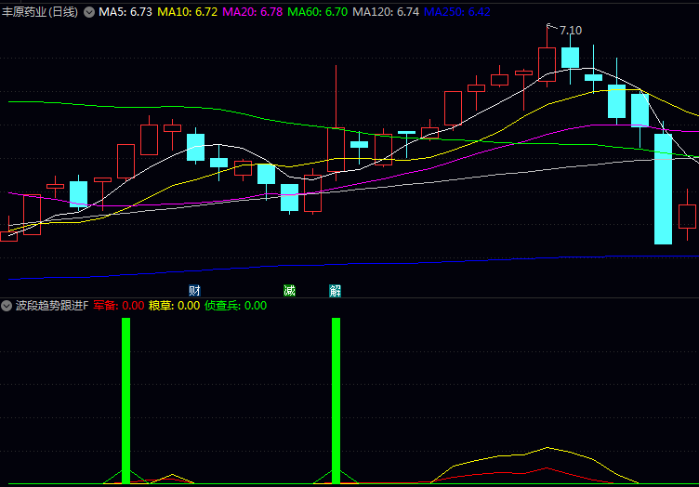Click the green 减 marker icon
The image size is (699, 487).
click(289, 291)
